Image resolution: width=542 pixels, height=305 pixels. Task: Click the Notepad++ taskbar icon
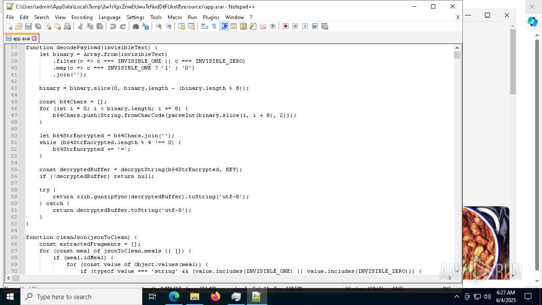(x=257, y=297)
